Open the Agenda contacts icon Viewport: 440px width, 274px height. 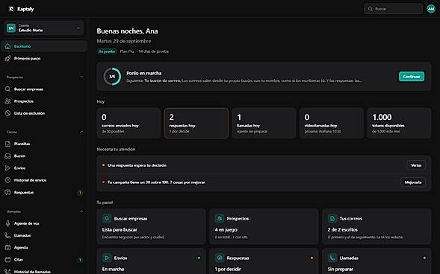[x=8, y=247]
